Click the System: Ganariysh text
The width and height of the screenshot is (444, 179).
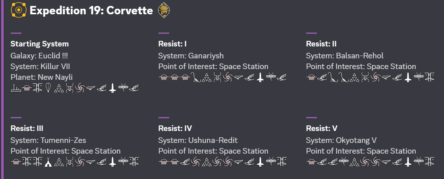(x=191, y=56)
